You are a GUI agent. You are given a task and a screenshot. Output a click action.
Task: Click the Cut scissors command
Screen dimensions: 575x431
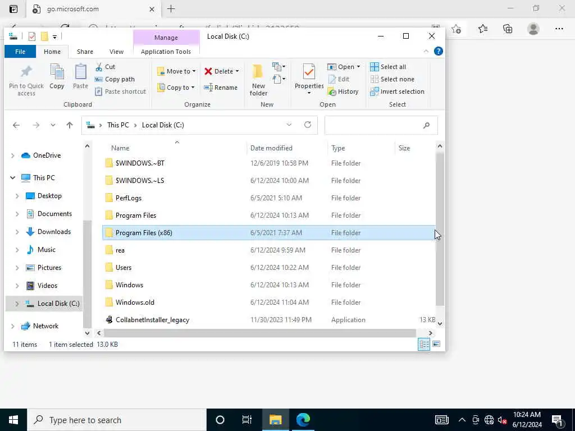[105, 67]
